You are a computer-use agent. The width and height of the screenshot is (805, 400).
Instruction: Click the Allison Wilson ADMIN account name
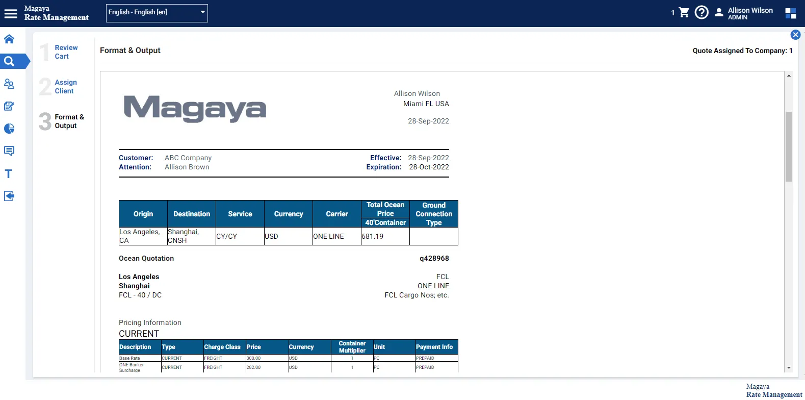coord(750,13)
